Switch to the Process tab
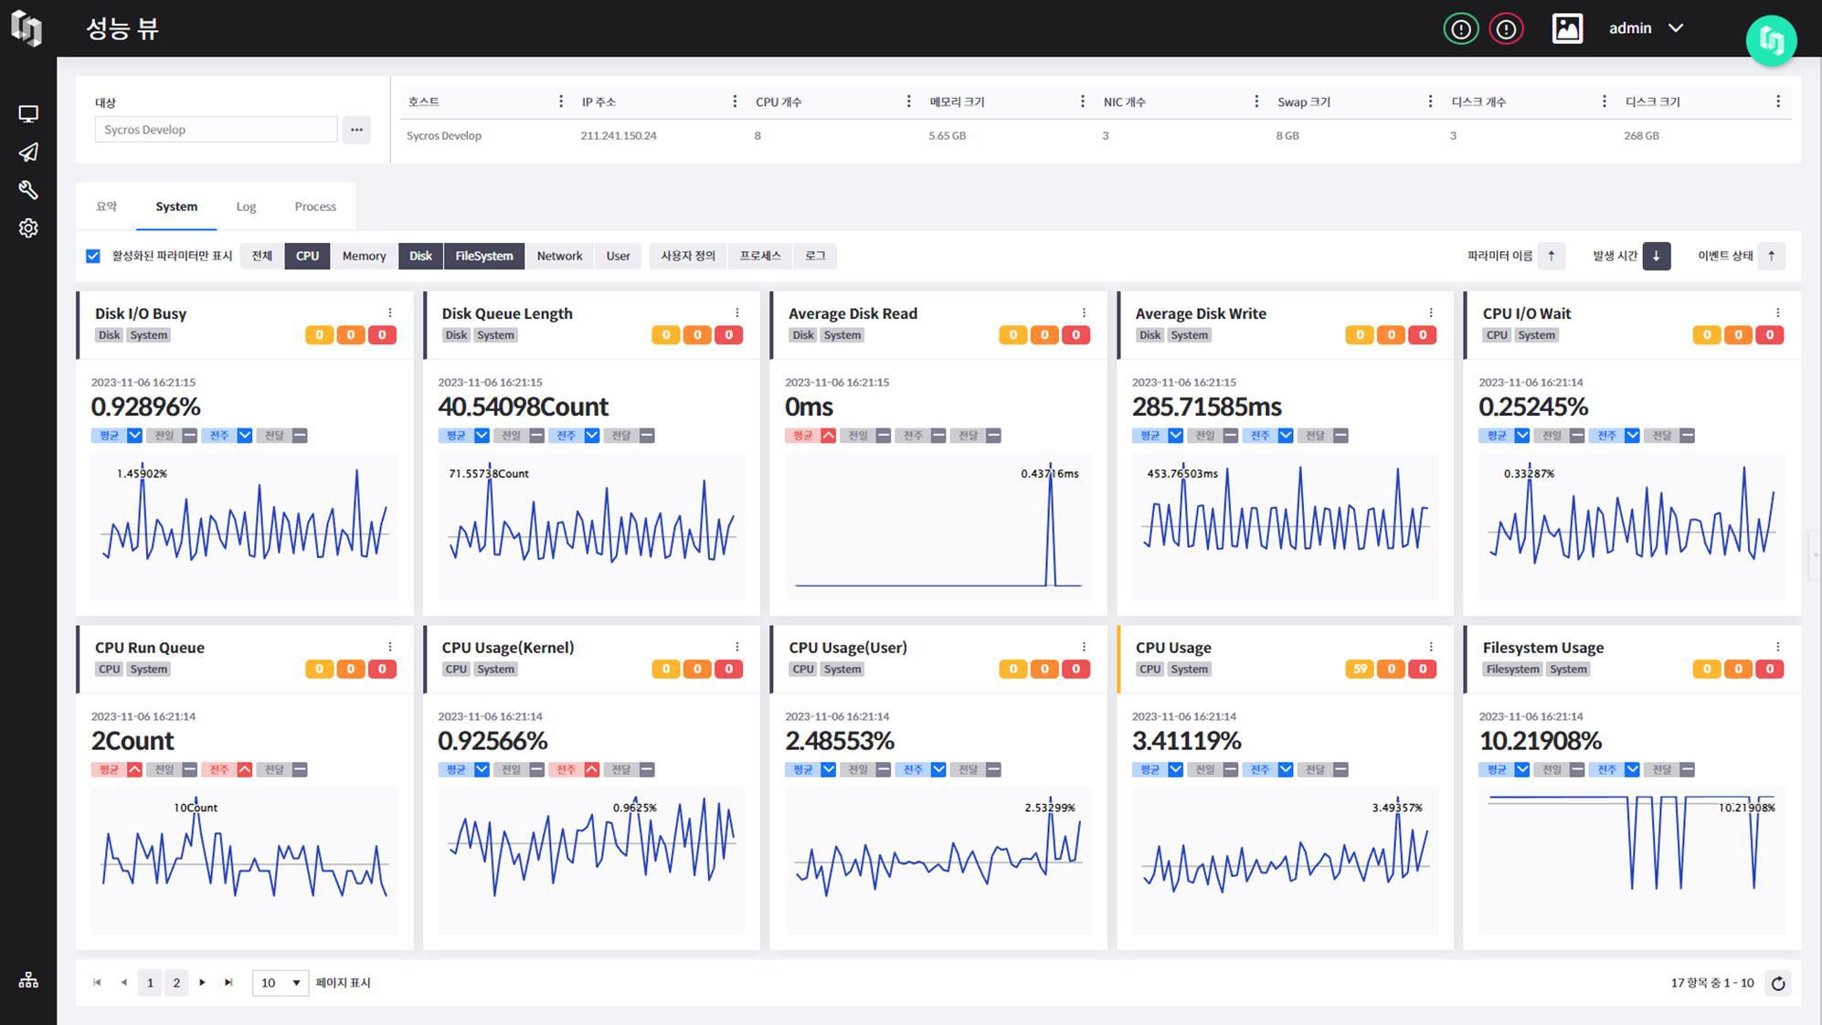 pos(315,206)
